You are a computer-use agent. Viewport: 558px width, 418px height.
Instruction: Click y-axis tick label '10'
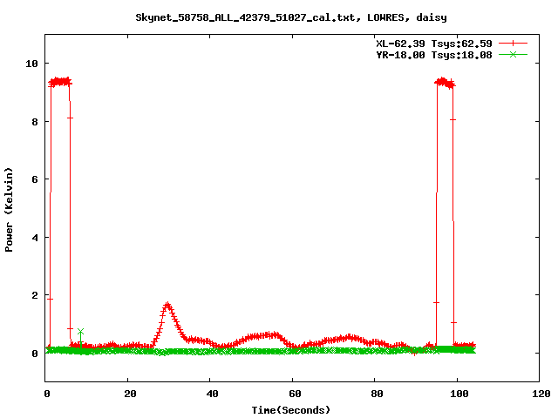(31, 64)
